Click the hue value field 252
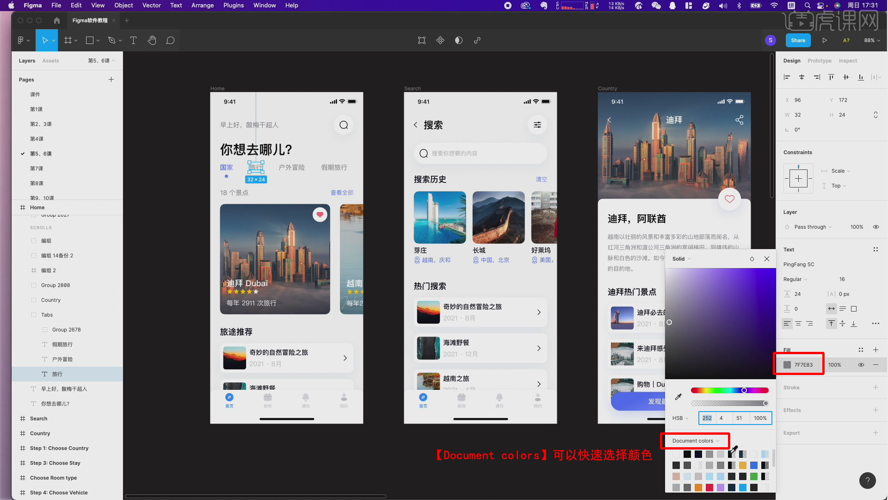This screenshot has height=500, width=888. pos(707,418)
